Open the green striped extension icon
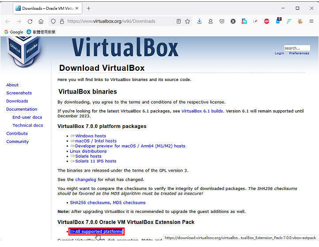Image resolution: width=319 pixels, height=247 pixels. coord(289,21)
